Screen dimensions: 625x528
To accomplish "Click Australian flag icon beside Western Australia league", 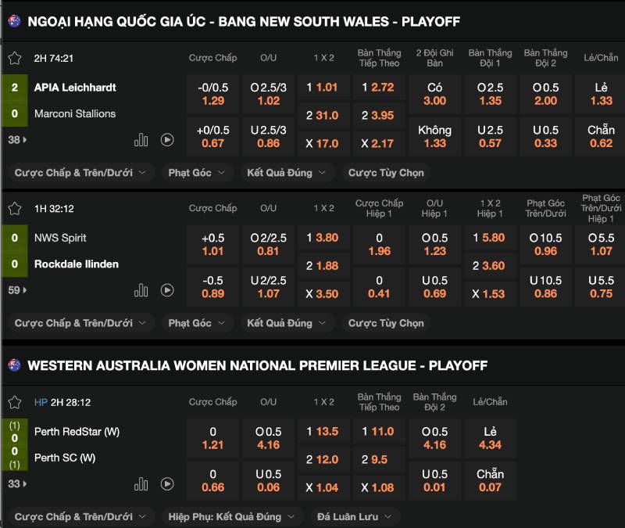I will click(x=14, y=365).
